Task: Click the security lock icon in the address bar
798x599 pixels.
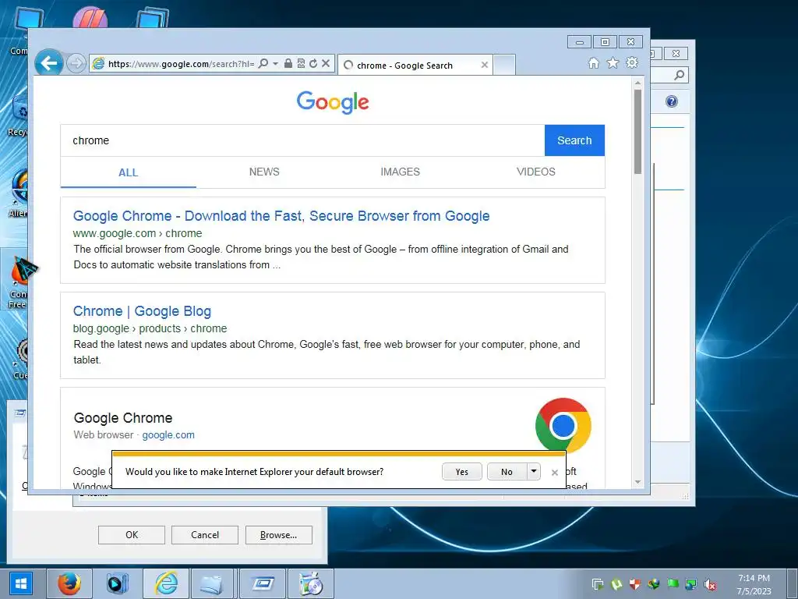Action: click(288, 64)
